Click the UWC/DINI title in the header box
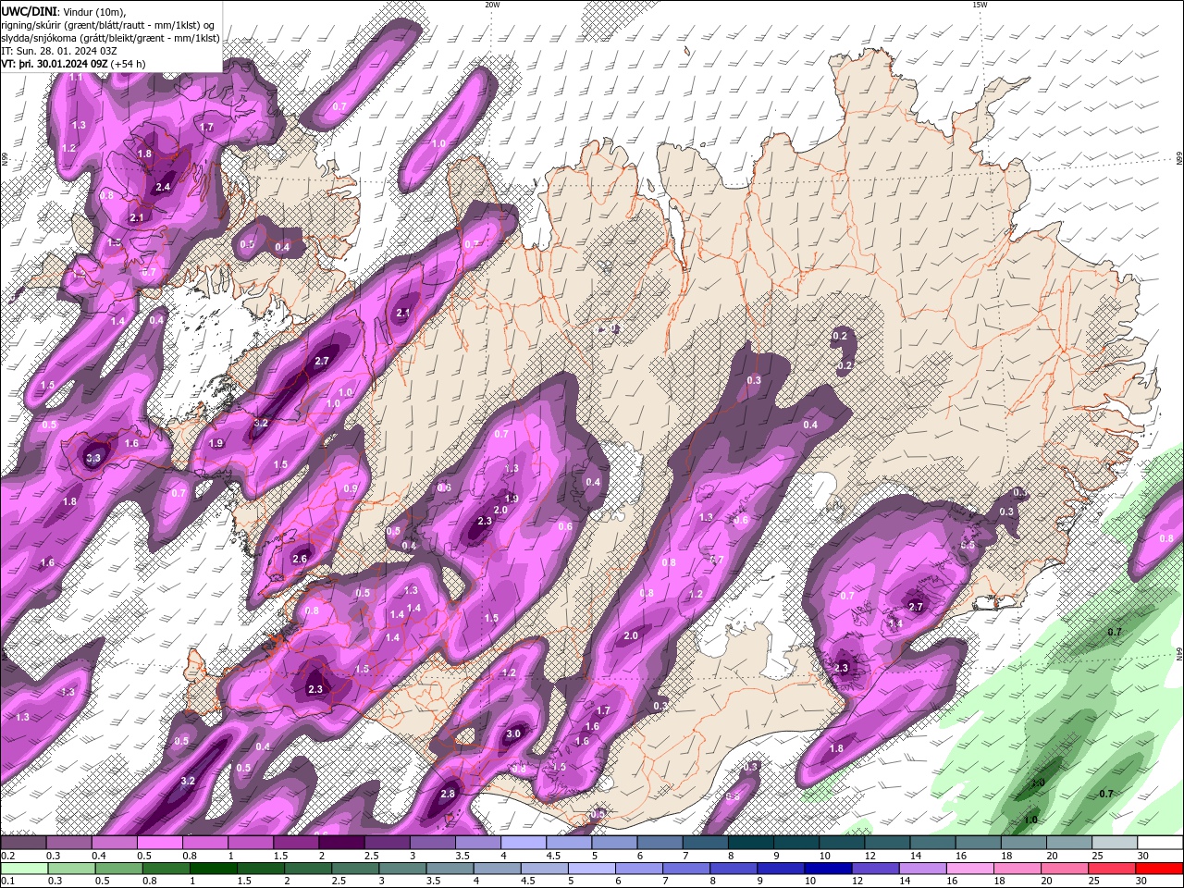 pyautogui.click(x=29, y=11)
